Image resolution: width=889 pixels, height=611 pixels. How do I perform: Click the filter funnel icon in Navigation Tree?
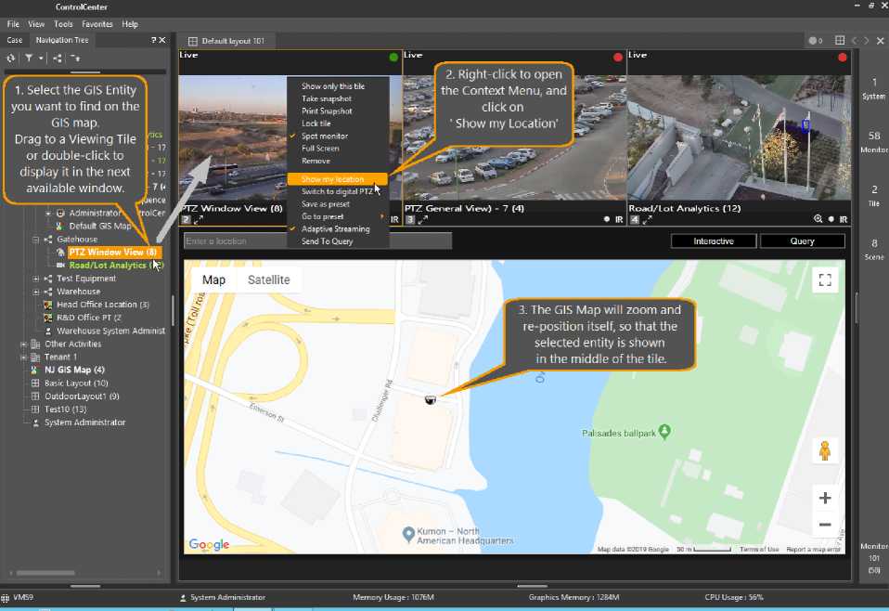click(29, 58)
